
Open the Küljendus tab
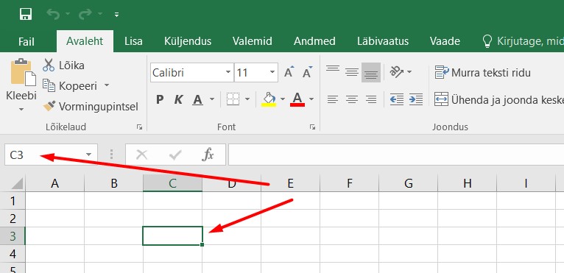coord(188,41)
